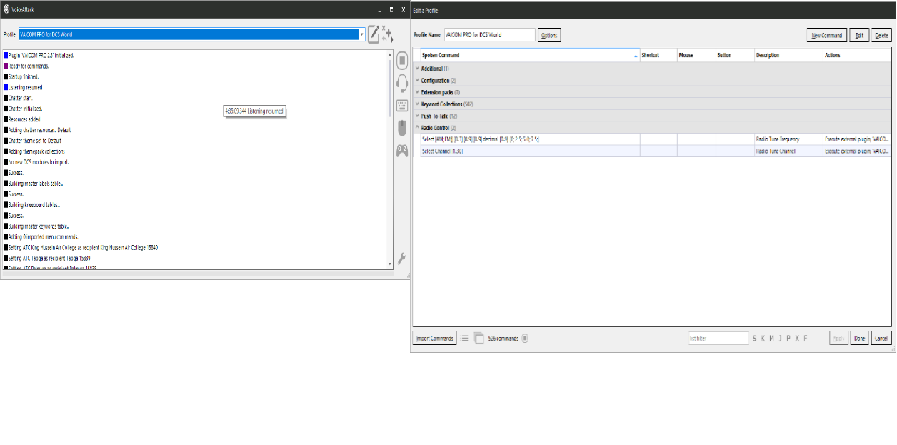
Task: Click the New Command button
Action: pos(827,35)
